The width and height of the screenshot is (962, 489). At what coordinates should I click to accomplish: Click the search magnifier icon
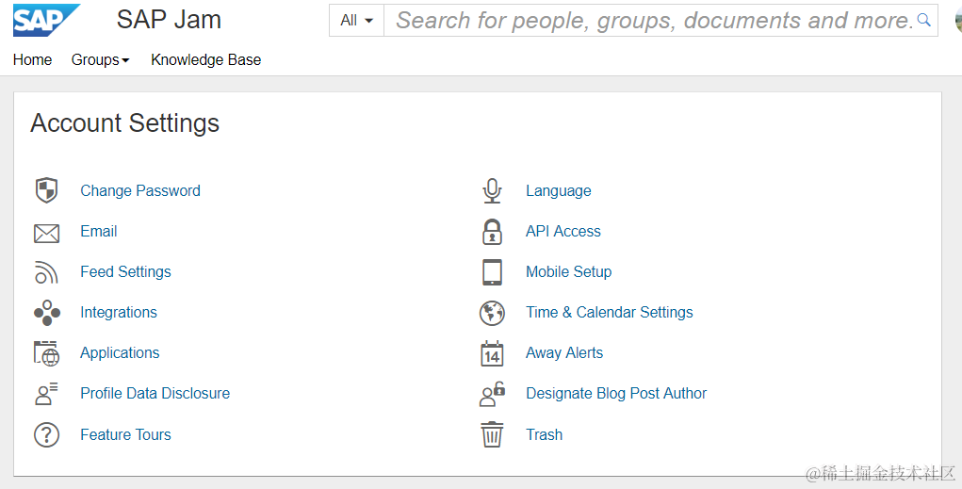[923, 20]
